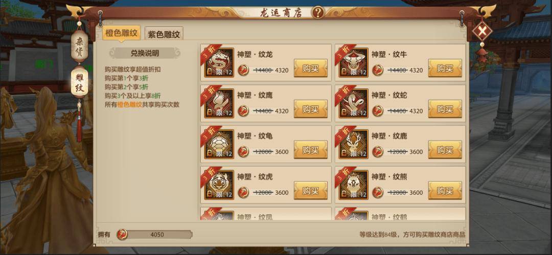Tap the 神塑·纹熊 bear item icon
This screenshot has width=552, height=255.
point(354,185)
